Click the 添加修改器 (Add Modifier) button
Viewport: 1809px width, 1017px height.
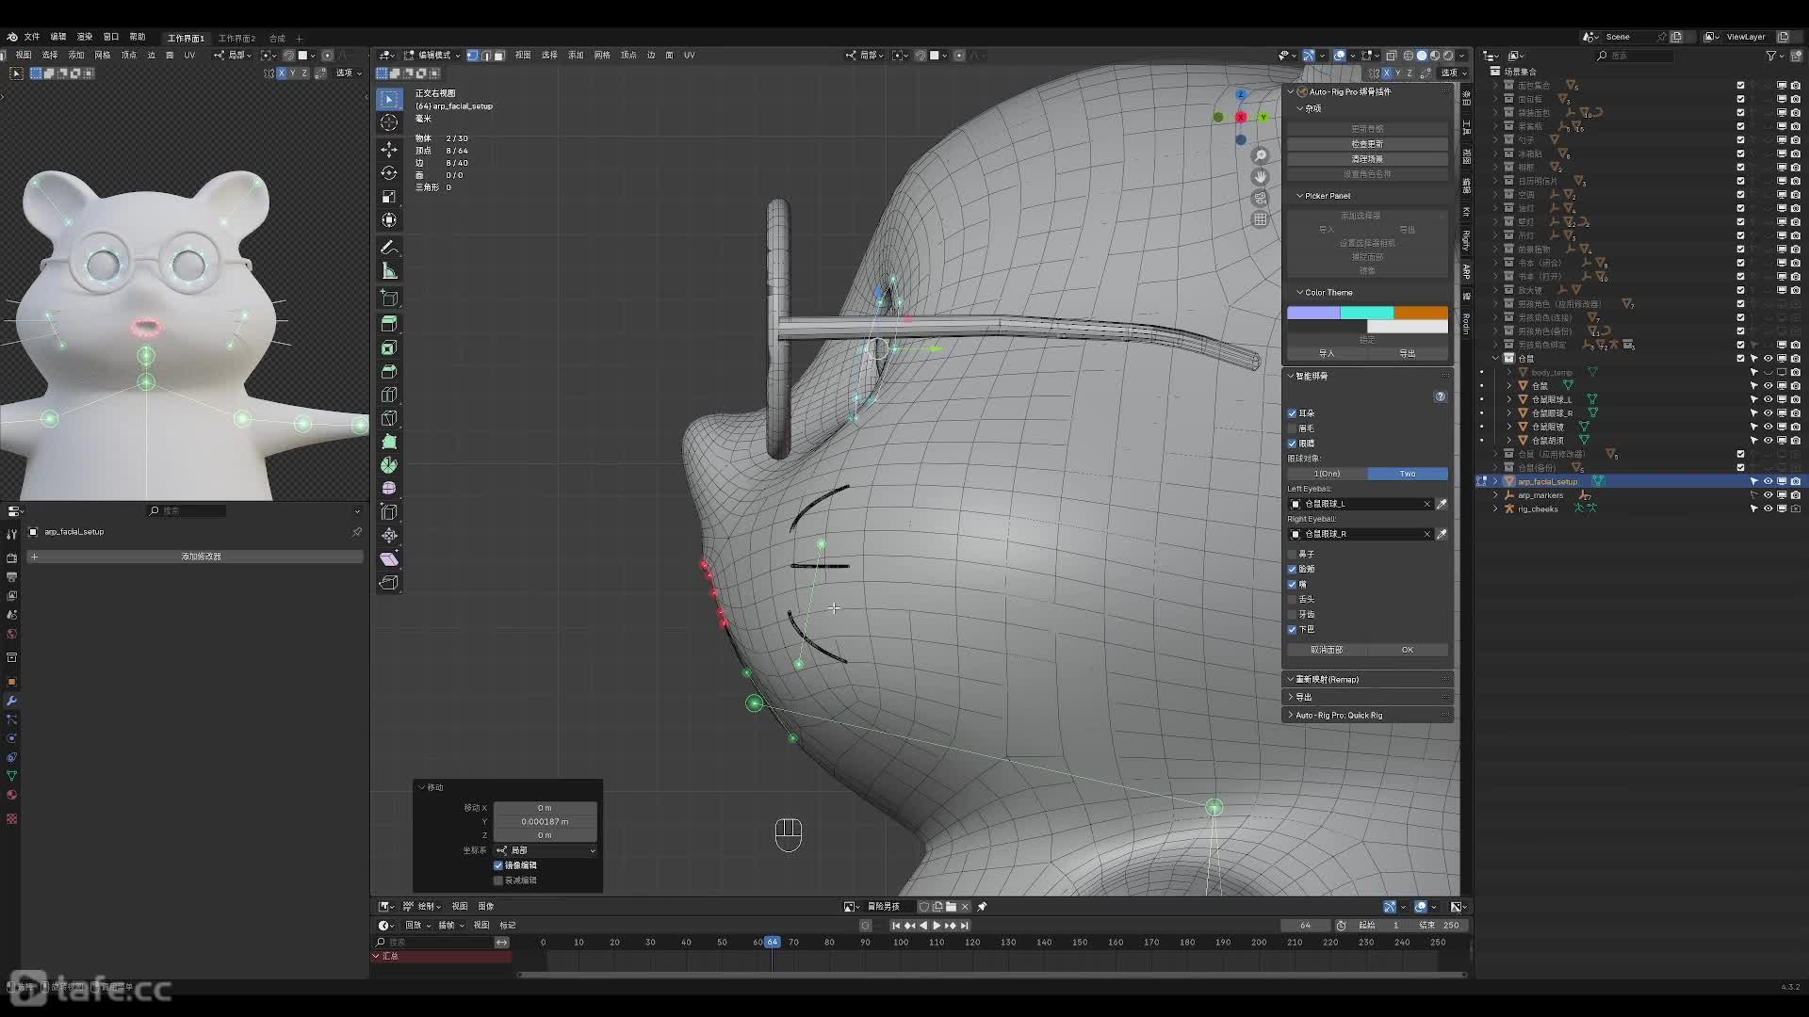coord(200,557)
